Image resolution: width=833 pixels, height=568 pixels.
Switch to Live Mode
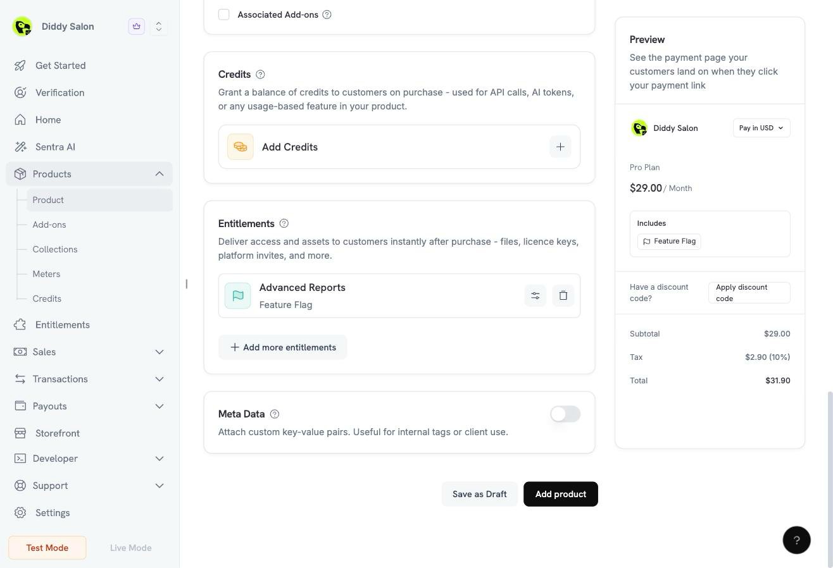pos(131,548)
